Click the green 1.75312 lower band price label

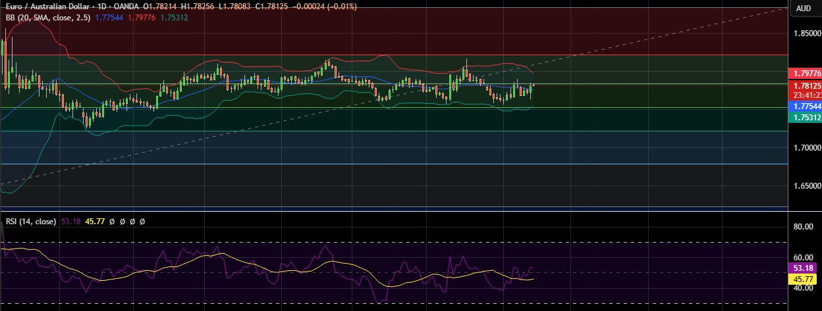pyautogui.click(x=806, y=117)
